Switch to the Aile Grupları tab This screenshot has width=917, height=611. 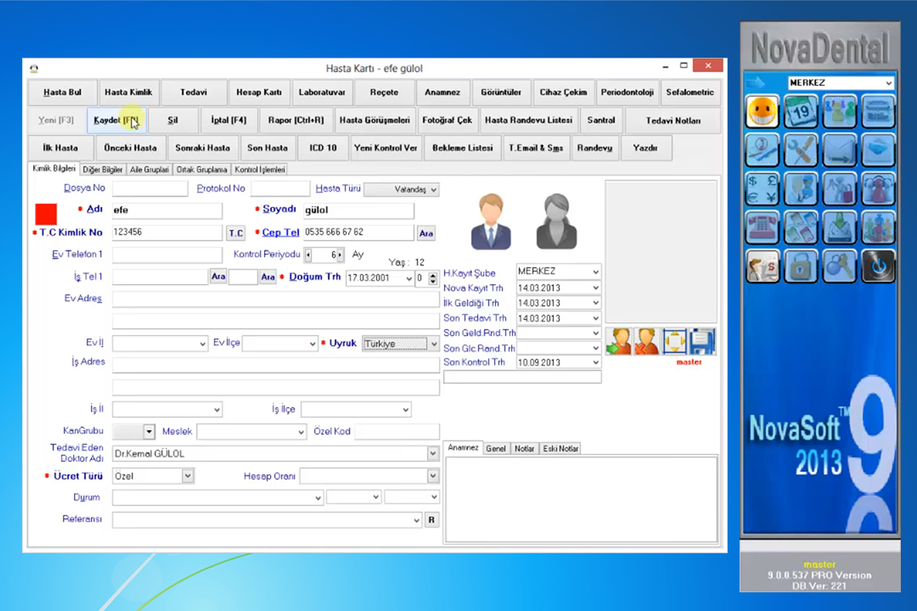point(149,170)
